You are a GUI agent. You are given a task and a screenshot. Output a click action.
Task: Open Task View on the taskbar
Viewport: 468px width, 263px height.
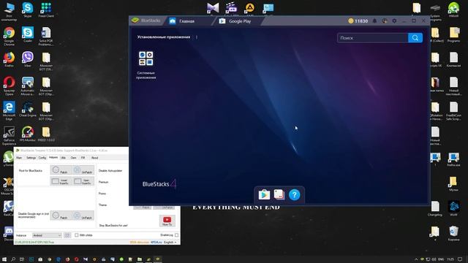click(22, 259)
